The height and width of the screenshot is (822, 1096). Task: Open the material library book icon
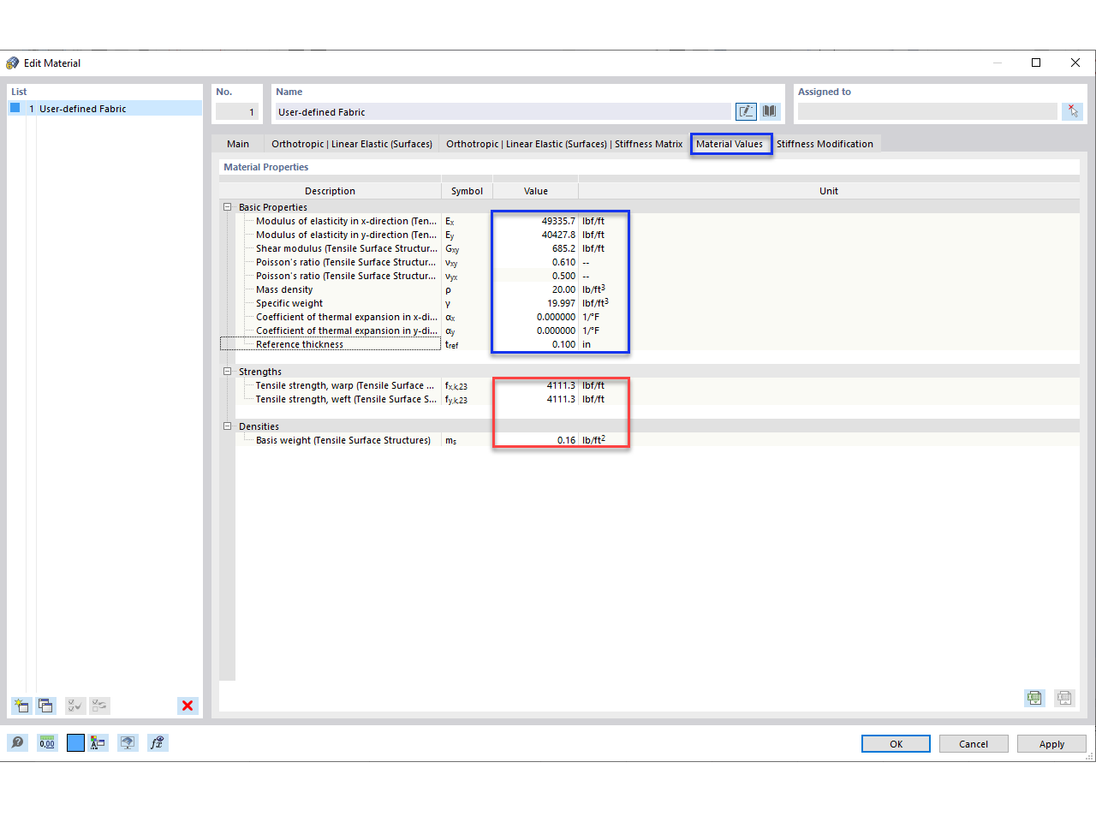pos(770,111)
